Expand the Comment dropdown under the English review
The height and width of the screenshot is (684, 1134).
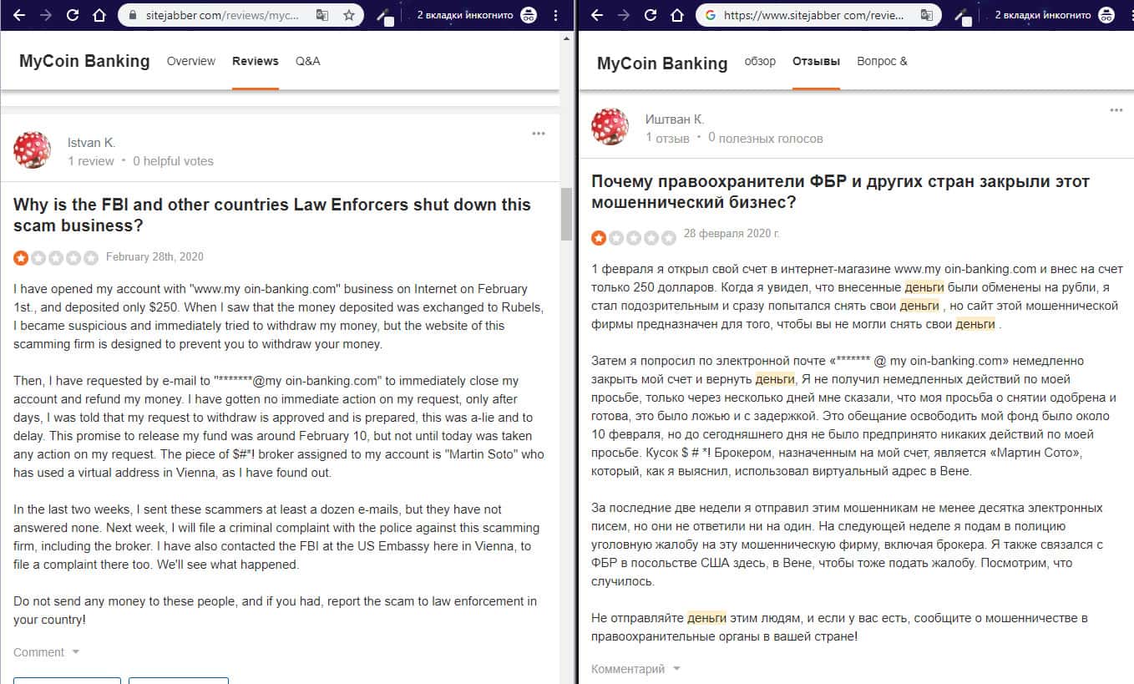click(47, 652)
